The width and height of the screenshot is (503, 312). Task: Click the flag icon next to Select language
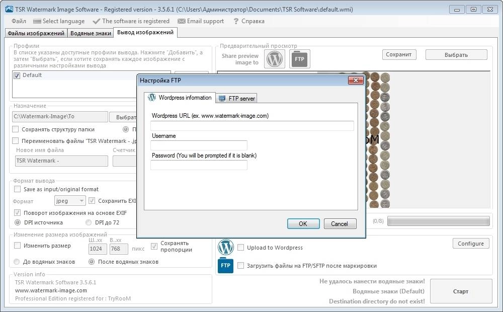click(37, 22)
